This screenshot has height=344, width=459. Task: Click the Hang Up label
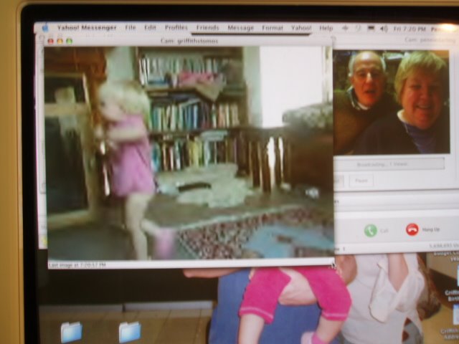click(x=431, y=229)
